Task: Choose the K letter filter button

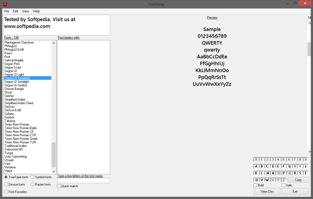Action: pyautogui.click(x=256, y=173)
